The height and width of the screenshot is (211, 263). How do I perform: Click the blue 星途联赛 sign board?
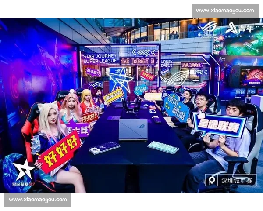219,124
